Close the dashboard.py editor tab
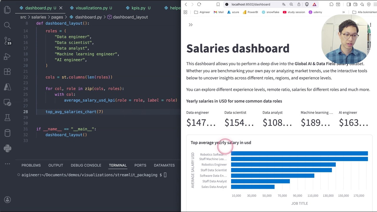The image size is (377, 212). tap(61, 8)
